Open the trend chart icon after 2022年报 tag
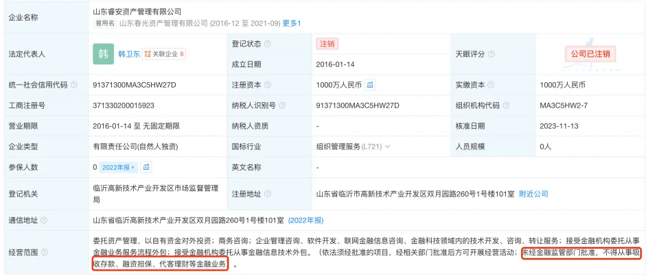646x276 pixels. (146, 167)
